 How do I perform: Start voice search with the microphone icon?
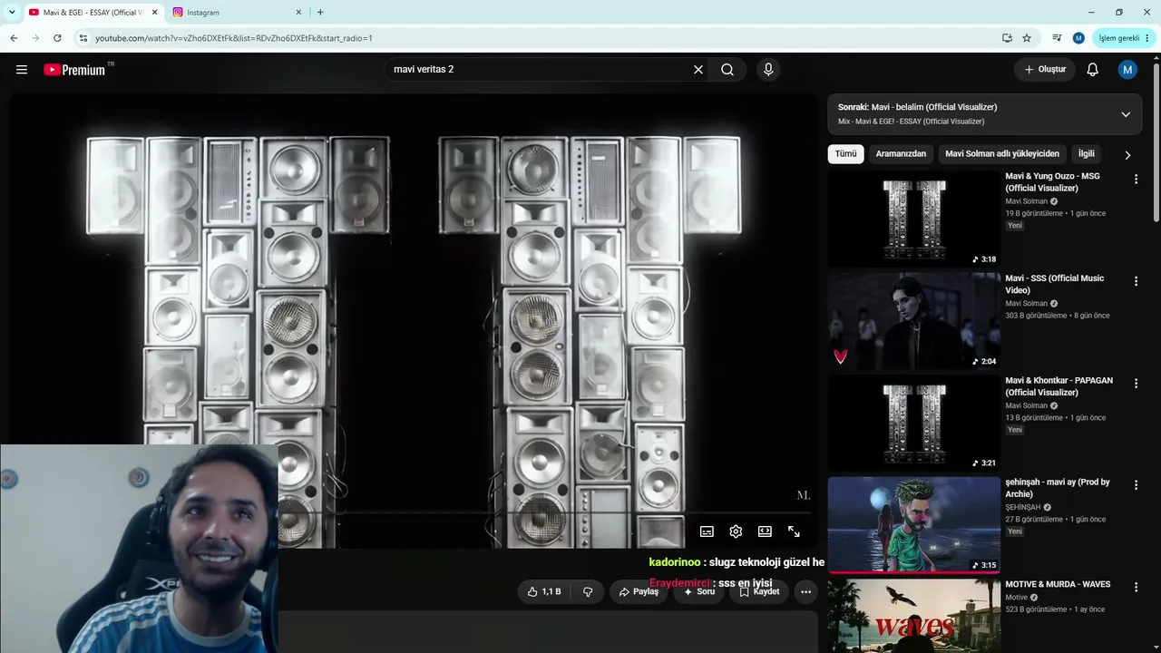pyautogui.click(x=768, y=70)
